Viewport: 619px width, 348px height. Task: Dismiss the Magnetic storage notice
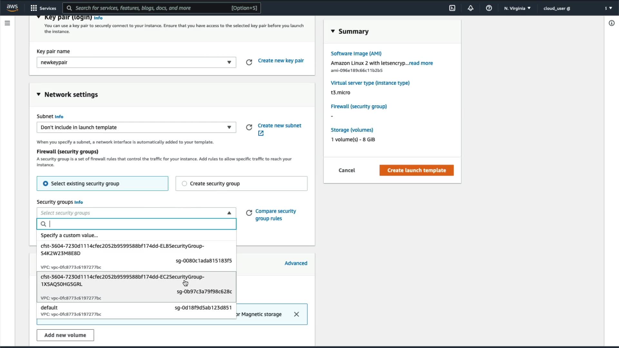point(296,314)
